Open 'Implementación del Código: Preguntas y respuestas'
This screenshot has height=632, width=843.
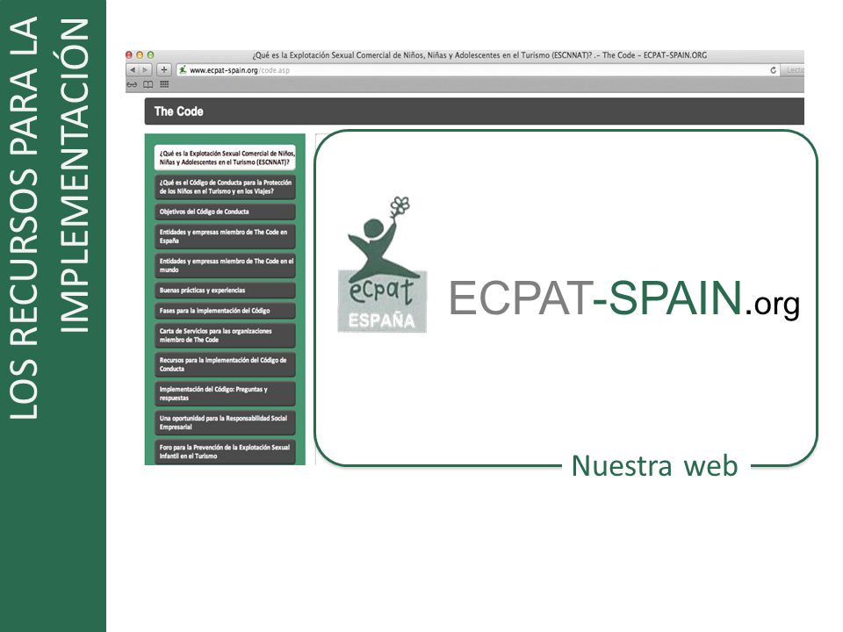(226, 393)
